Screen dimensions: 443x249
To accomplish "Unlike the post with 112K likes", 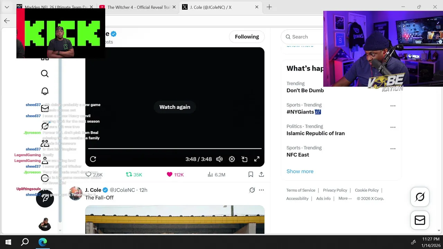I will coord(175,175).
